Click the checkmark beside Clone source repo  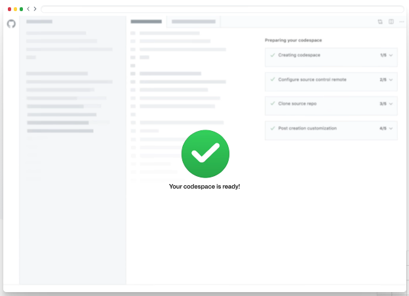[x=273, y=103]
